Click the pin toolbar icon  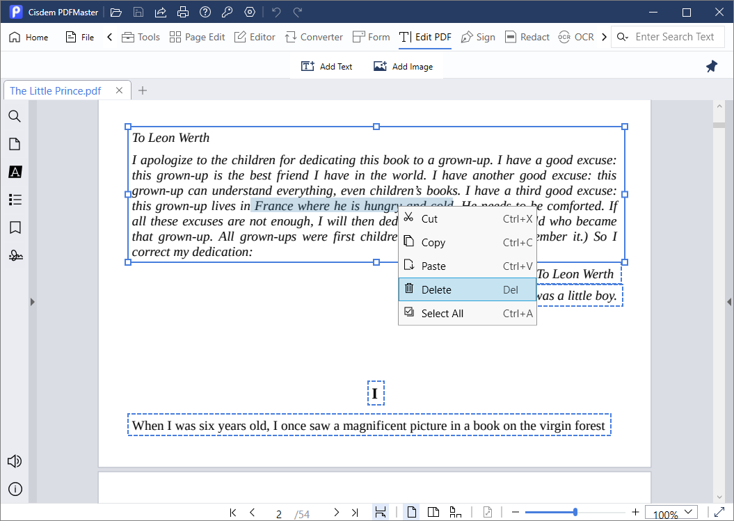click(712, 67)
